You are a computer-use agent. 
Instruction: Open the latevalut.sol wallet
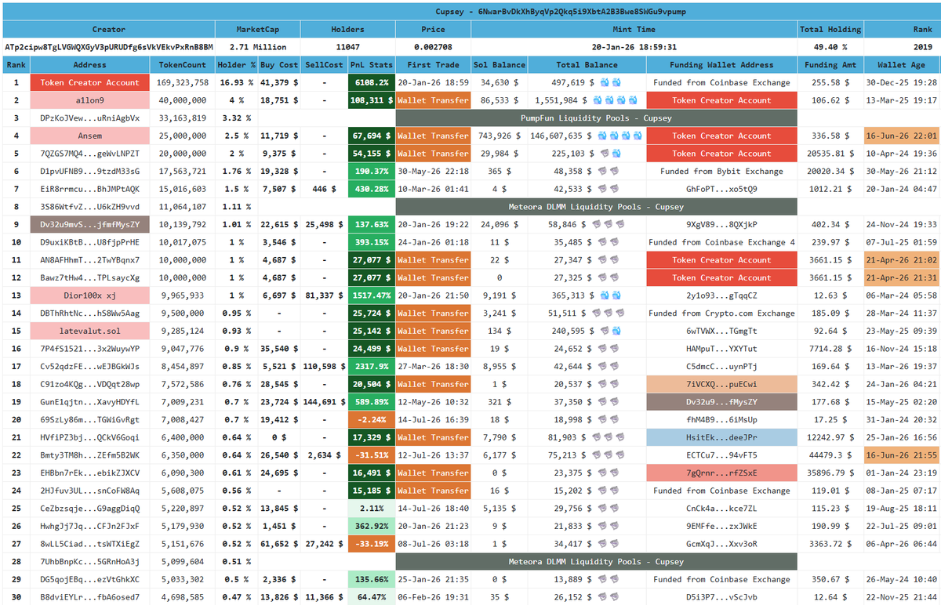pos(90,331)
